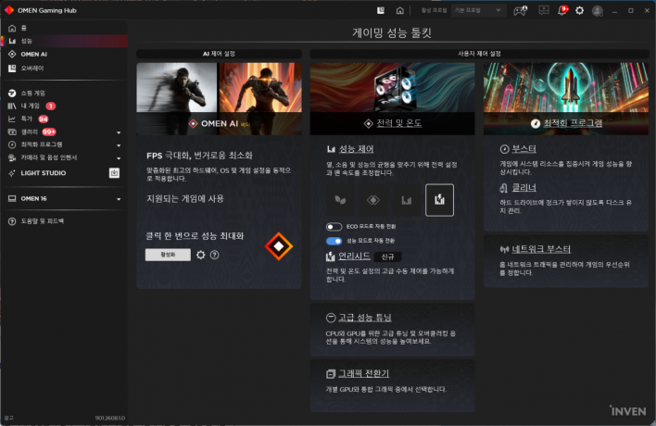Image resolution: width=656 pixels, height=426 pixels.
Task: Open the 성능 제어 link
Action: (x=356, y=149)
